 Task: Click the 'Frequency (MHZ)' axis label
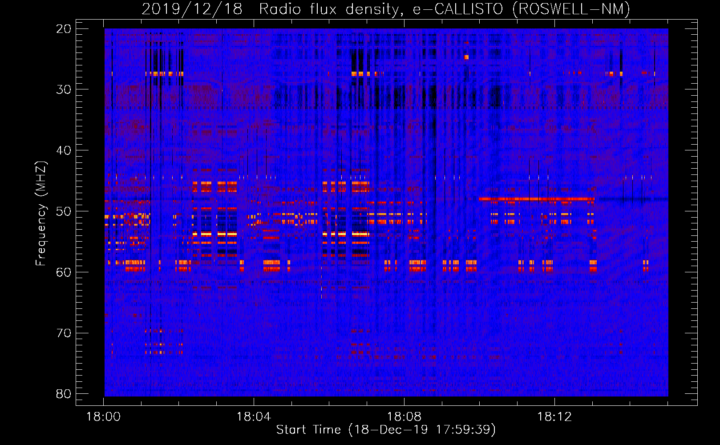coord(41,214)
